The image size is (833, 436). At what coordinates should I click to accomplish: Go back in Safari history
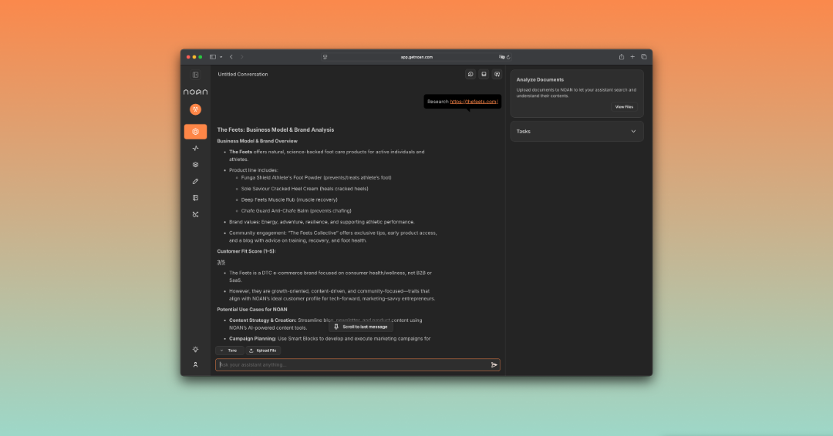click(x=231, y=57)
